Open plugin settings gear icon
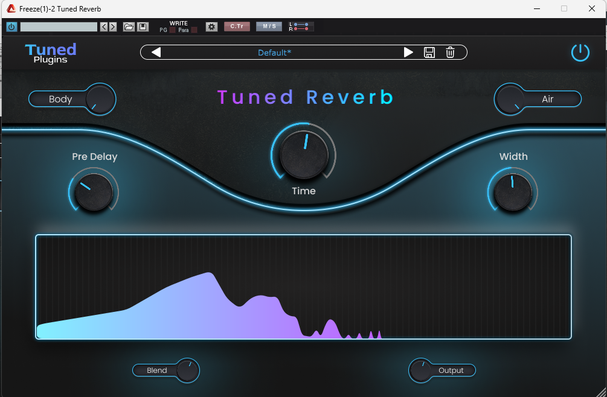This screenshot has height=397, width=607. [211, 27]
